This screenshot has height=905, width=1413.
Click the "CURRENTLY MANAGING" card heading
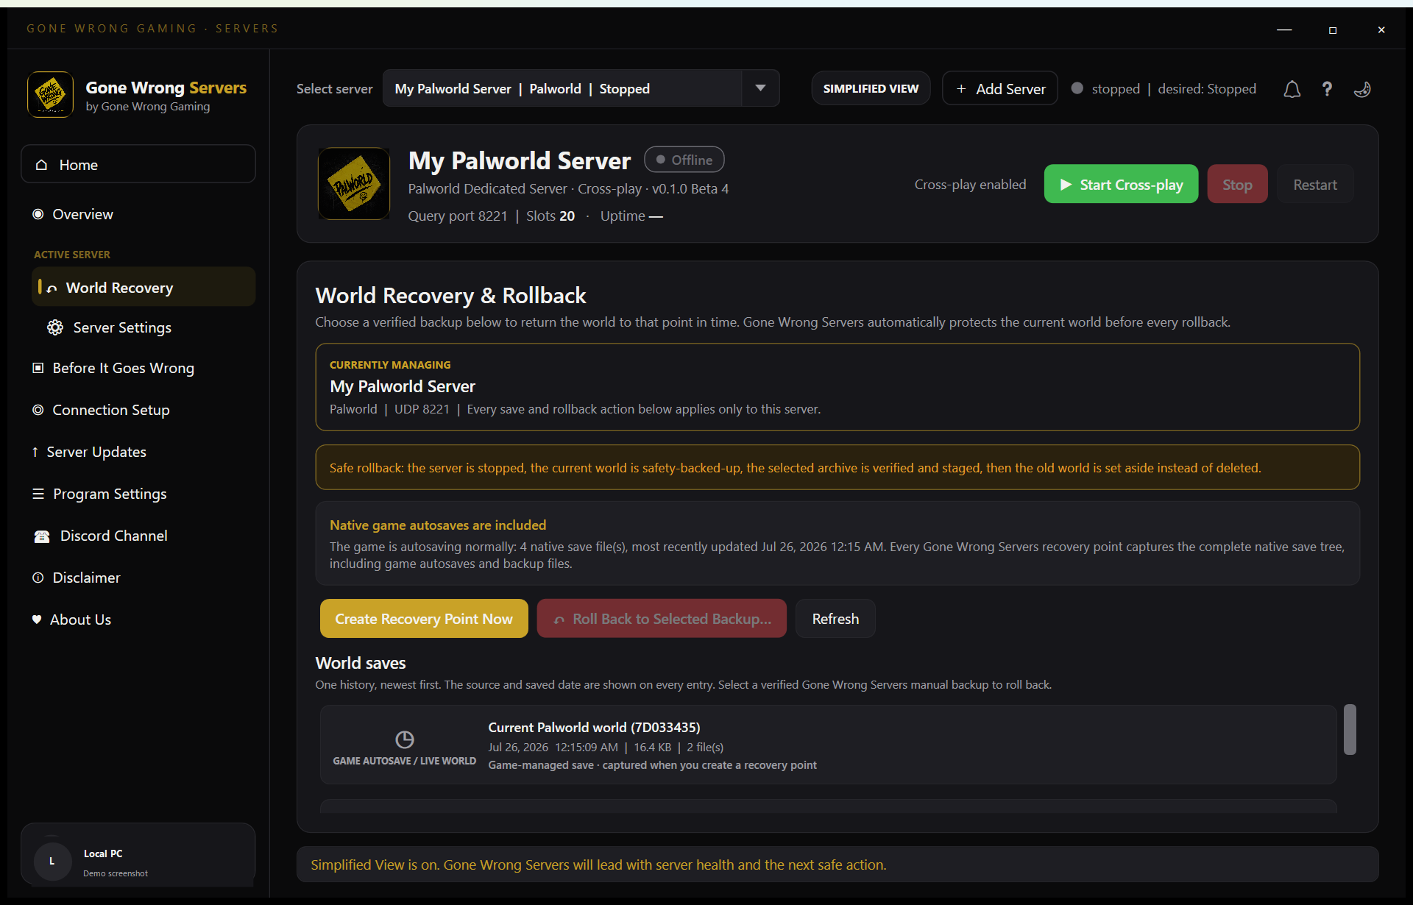(390, 365)
